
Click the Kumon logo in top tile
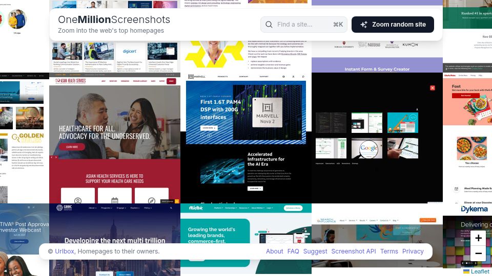pyautogui.click(x=410, y=45)
